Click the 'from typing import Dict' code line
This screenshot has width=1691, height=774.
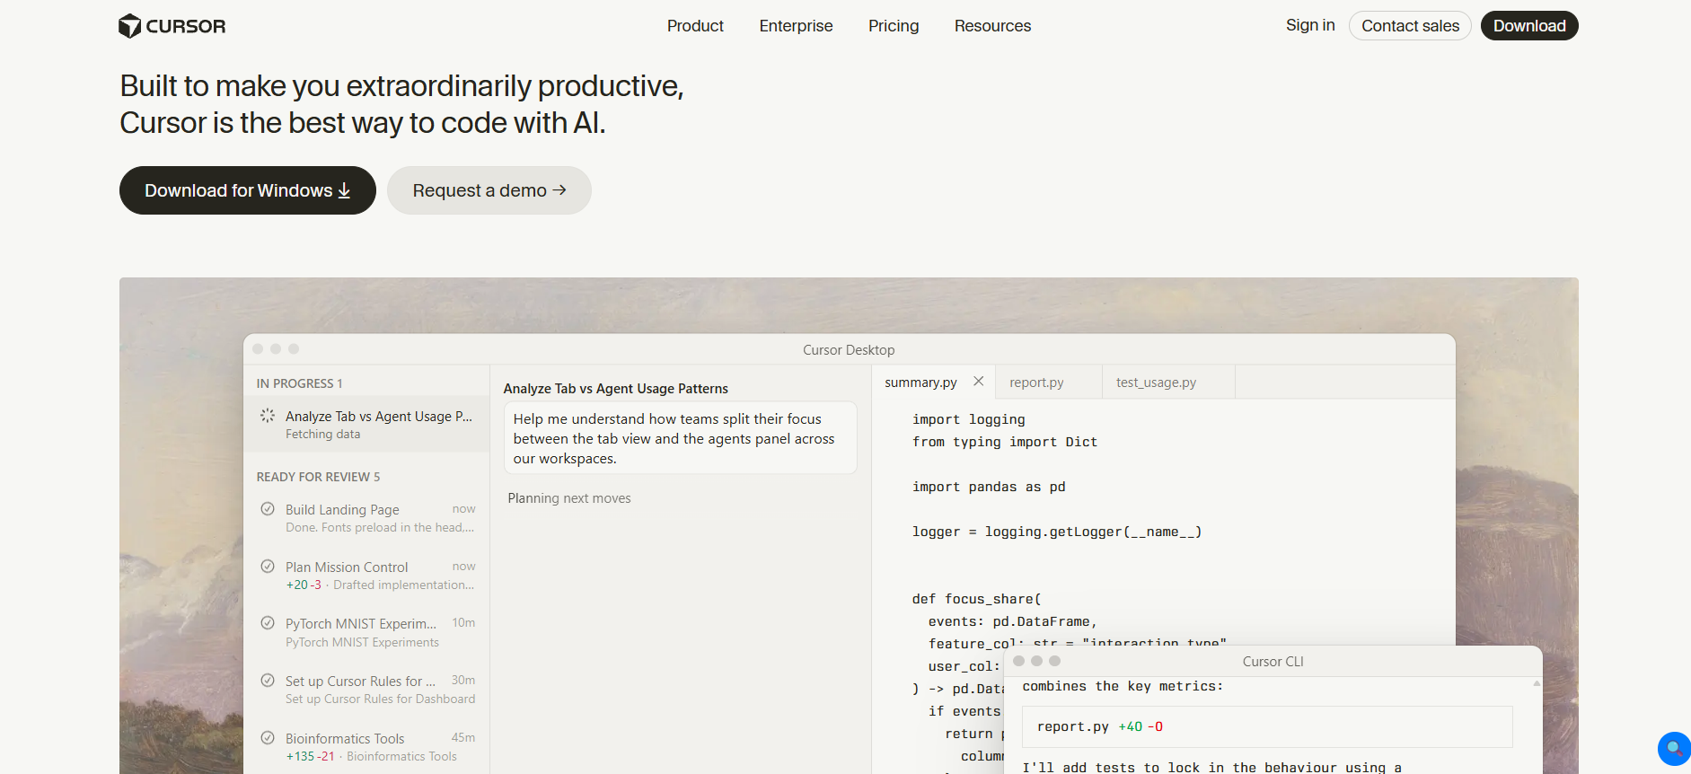1005,442
